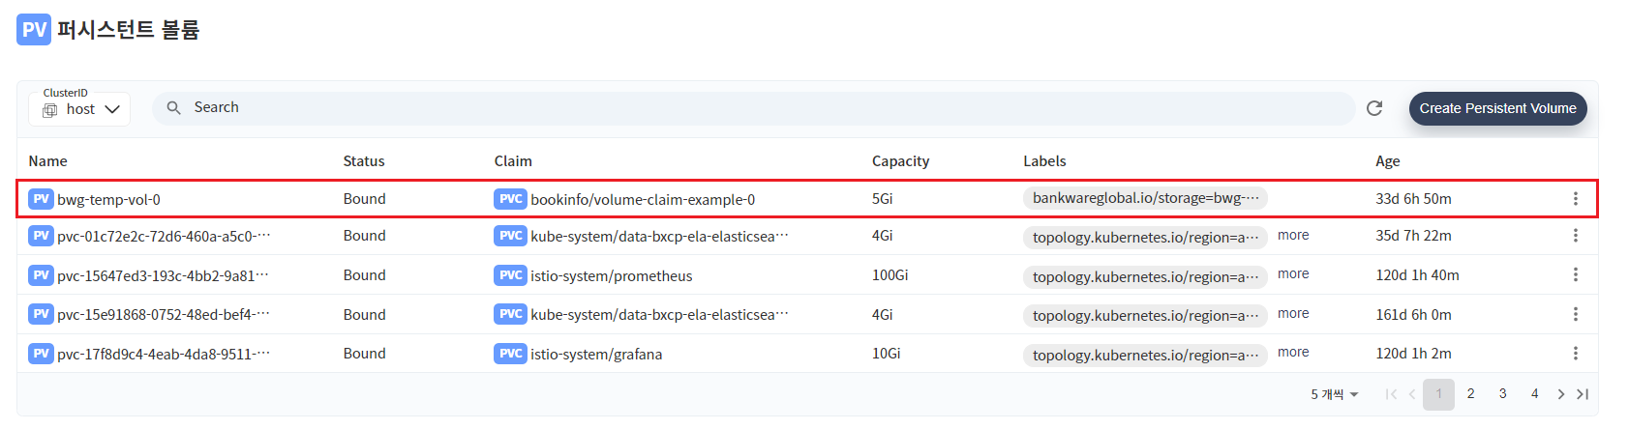
Task: Click the Search input field
Action: pos(754,108)
